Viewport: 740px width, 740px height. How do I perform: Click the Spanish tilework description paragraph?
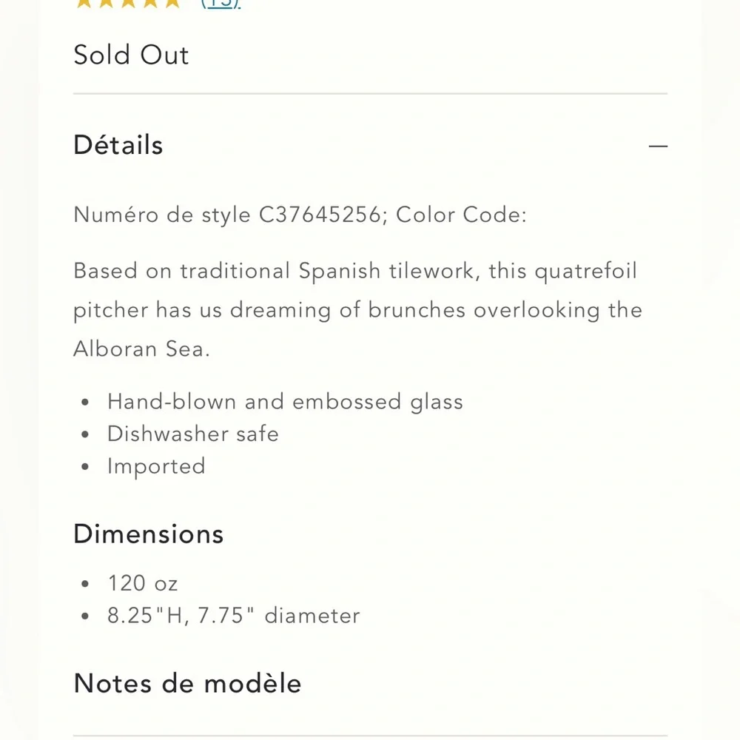(357, 310)
